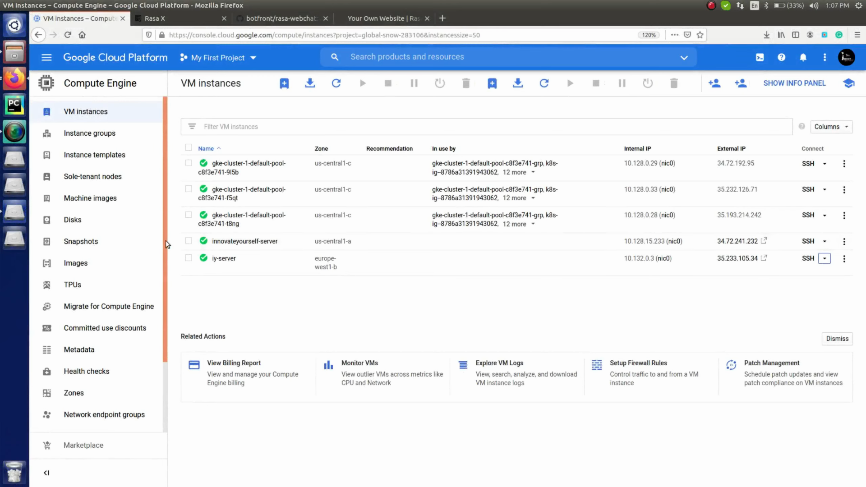This screenshot has height=487, width=866.
Task: Open SSH options arrow for iy-server
Action: click(x=825, y=258)
